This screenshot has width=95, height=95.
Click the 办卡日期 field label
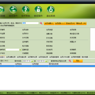[x=25, y=38]
